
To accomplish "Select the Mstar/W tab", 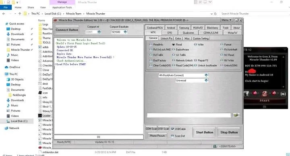I will click(232, 33).
